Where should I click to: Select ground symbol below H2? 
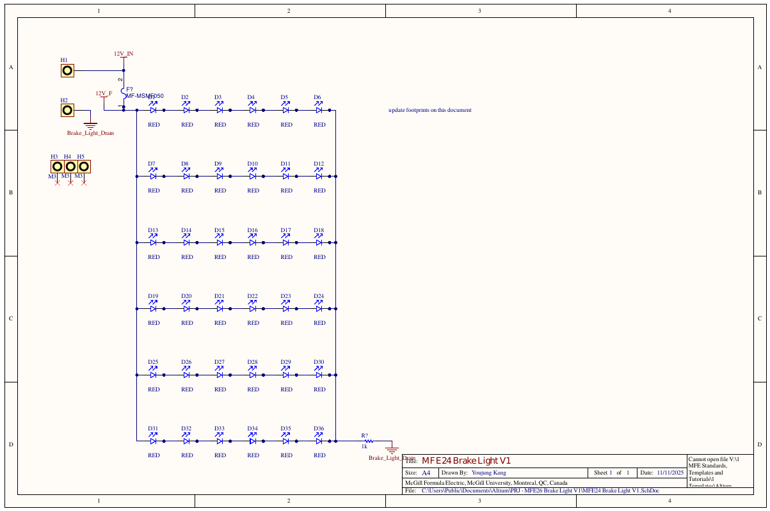coord(90,125)
